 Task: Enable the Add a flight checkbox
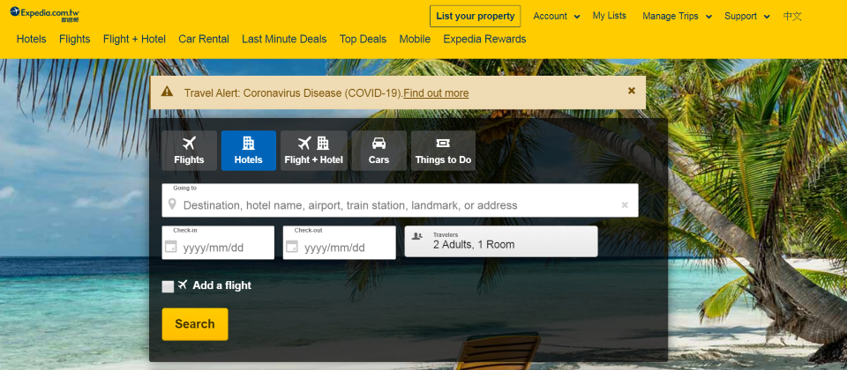click(x=168, y=286)
